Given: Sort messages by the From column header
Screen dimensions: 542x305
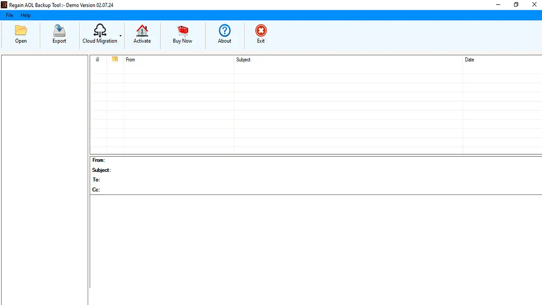Looking at the screenshot, I should click(179, 60).
